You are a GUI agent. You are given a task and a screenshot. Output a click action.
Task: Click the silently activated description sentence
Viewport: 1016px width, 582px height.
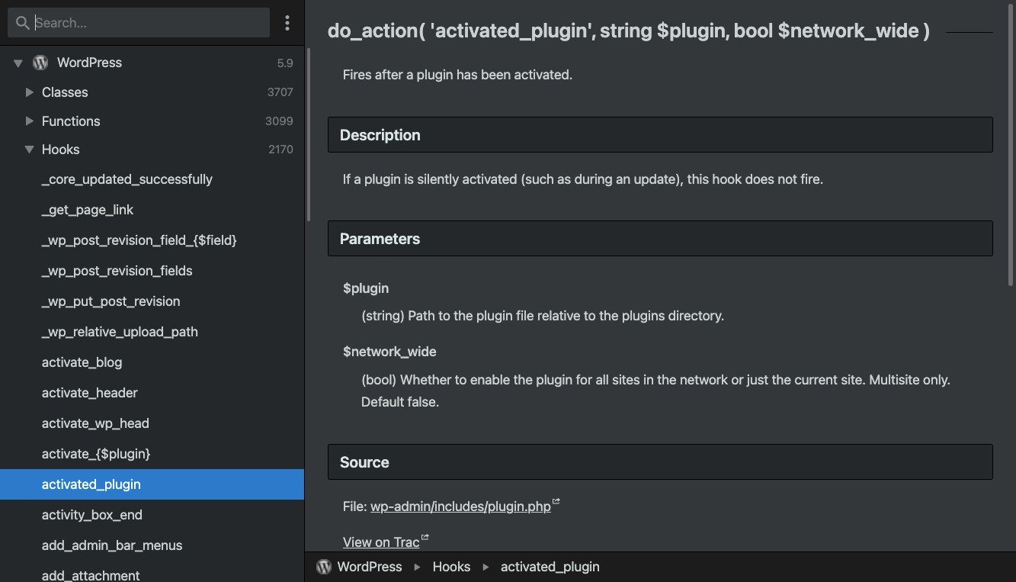(583, 180)
